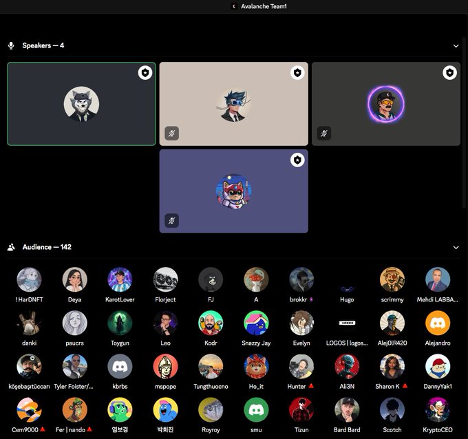Viewport: 468px width, 439px height.
Task: Click the red-helmet cat speaker tile
Action: click(234, 191)
